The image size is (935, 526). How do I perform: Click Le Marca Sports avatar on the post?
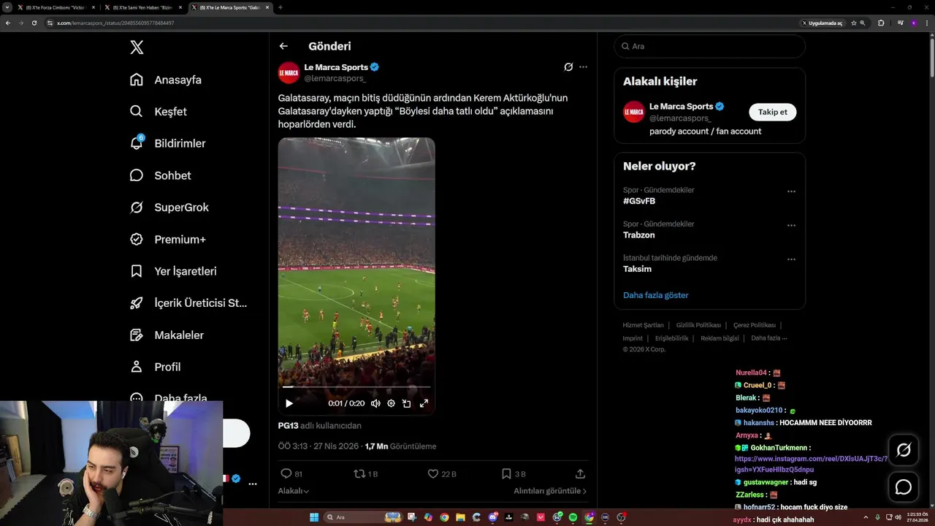[289, 72]
